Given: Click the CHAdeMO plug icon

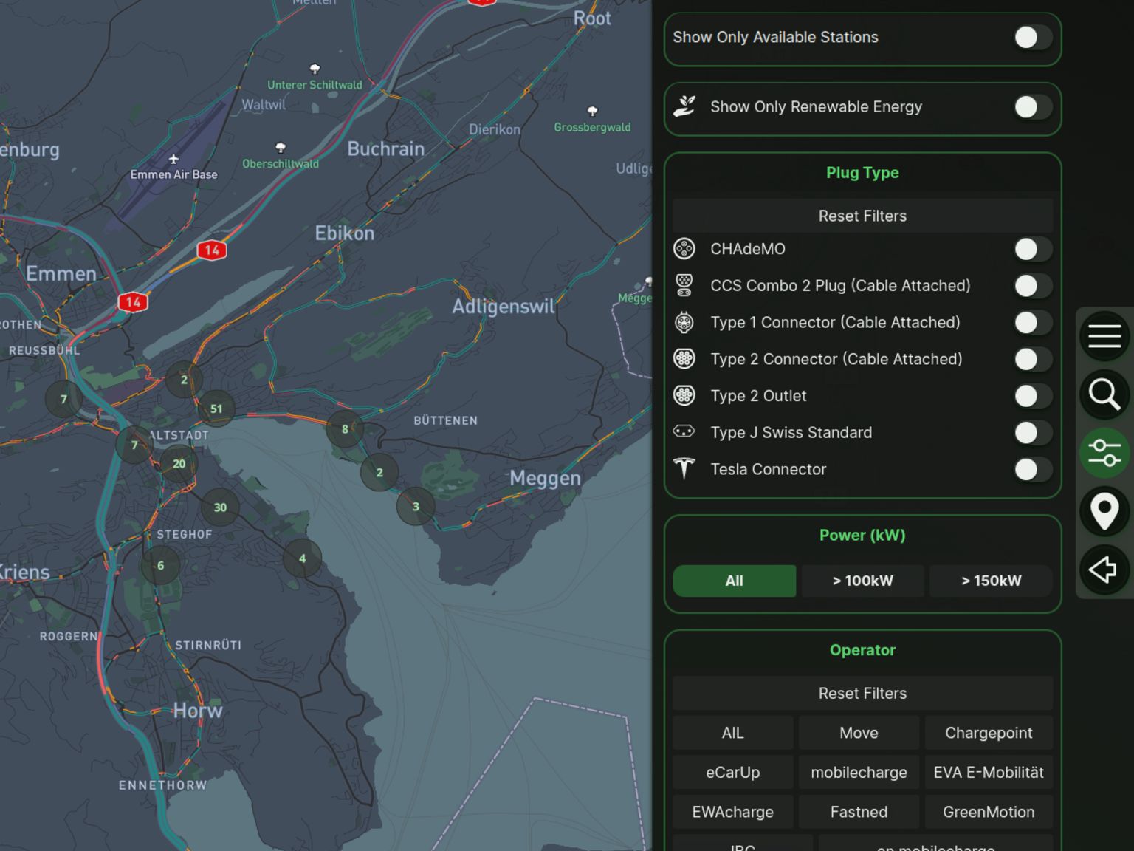Looking at the screenshot, I should click(x=684, y=249).
